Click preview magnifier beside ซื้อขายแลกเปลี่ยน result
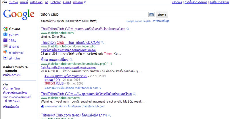The width and height of the screenshot is (230, 119). (x=71, y=60)
